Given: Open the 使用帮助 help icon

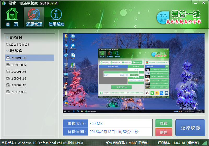Looking at the screenshot, I should pyautogui.click(x=56, y=17).
